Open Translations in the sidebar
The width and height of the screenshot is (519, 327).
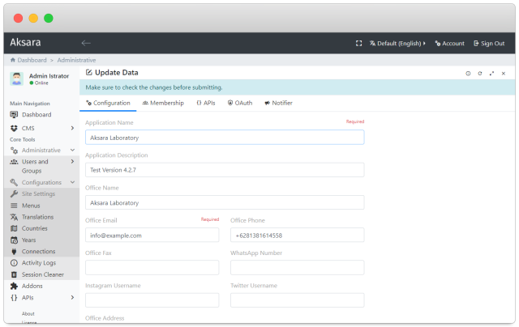[x=37, y=217]
